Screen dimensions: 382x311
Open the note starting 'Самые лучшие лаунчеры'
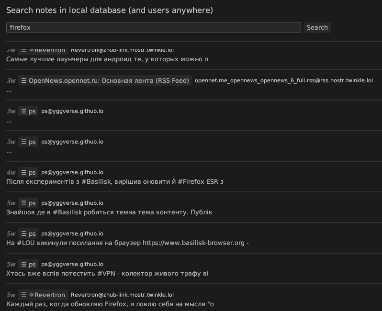107,59
